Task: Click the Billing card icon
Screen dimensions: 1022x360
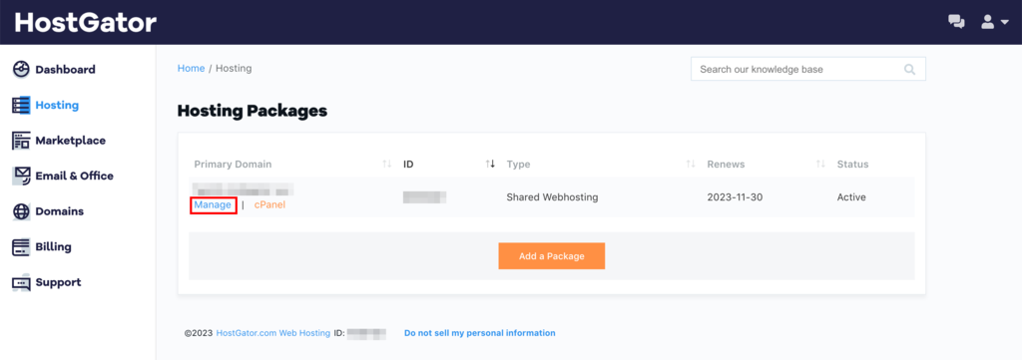Action: [x=22, y=246]
